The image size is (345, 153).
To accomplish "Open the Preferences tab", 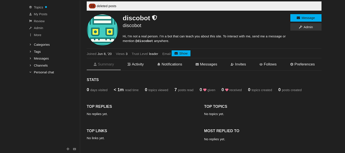I will coord(302,64).
